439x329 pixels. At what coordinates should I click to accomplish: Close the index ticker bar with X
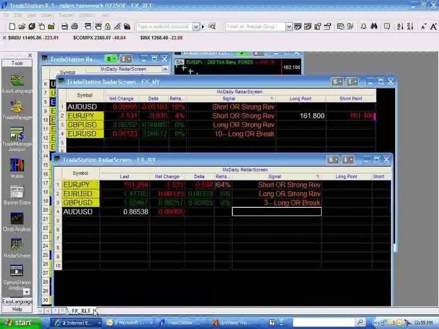click(4, 37)
